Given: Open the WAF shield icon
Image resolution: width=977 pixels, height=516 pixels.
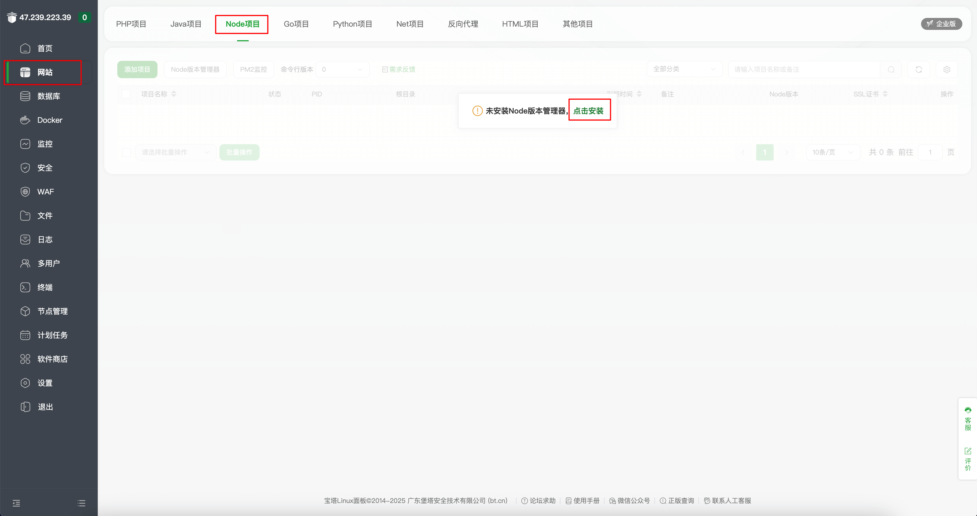Looking at the screenshot, I should (25, 192).
